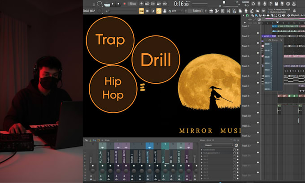Click the shopping cart icon in toolbar
The height and width of the screenshot is (183, 305).
263,11
